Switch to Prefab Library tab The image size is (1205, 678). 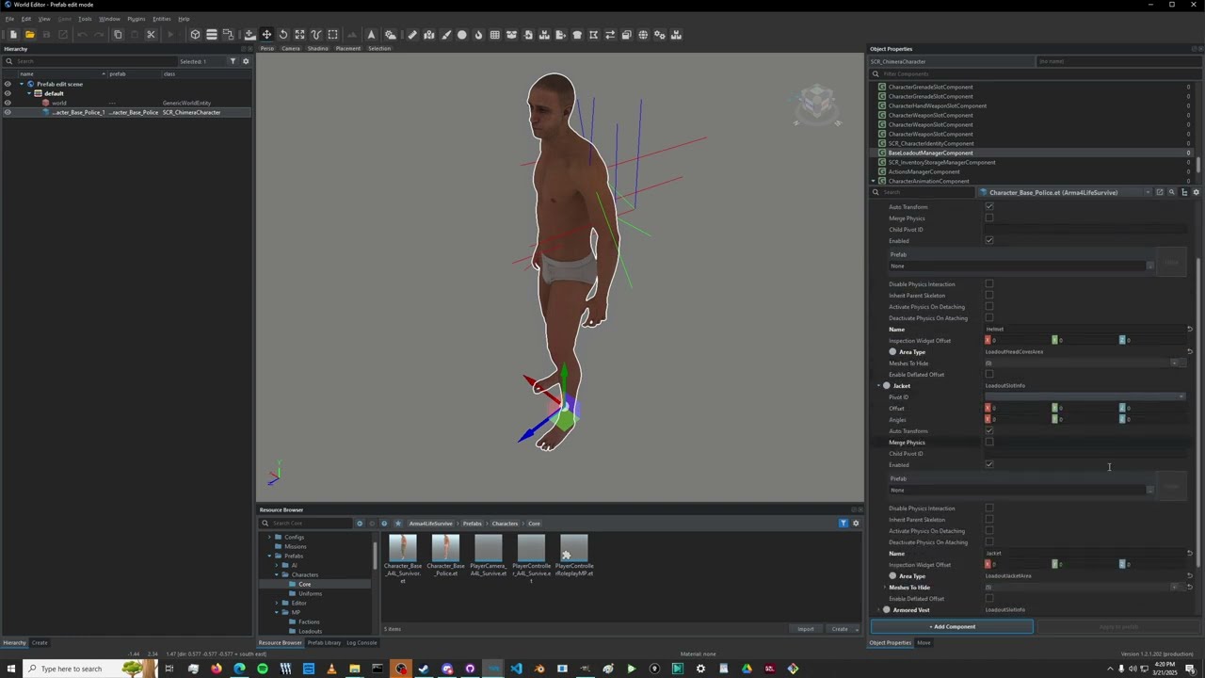click(x=324, y=642)
